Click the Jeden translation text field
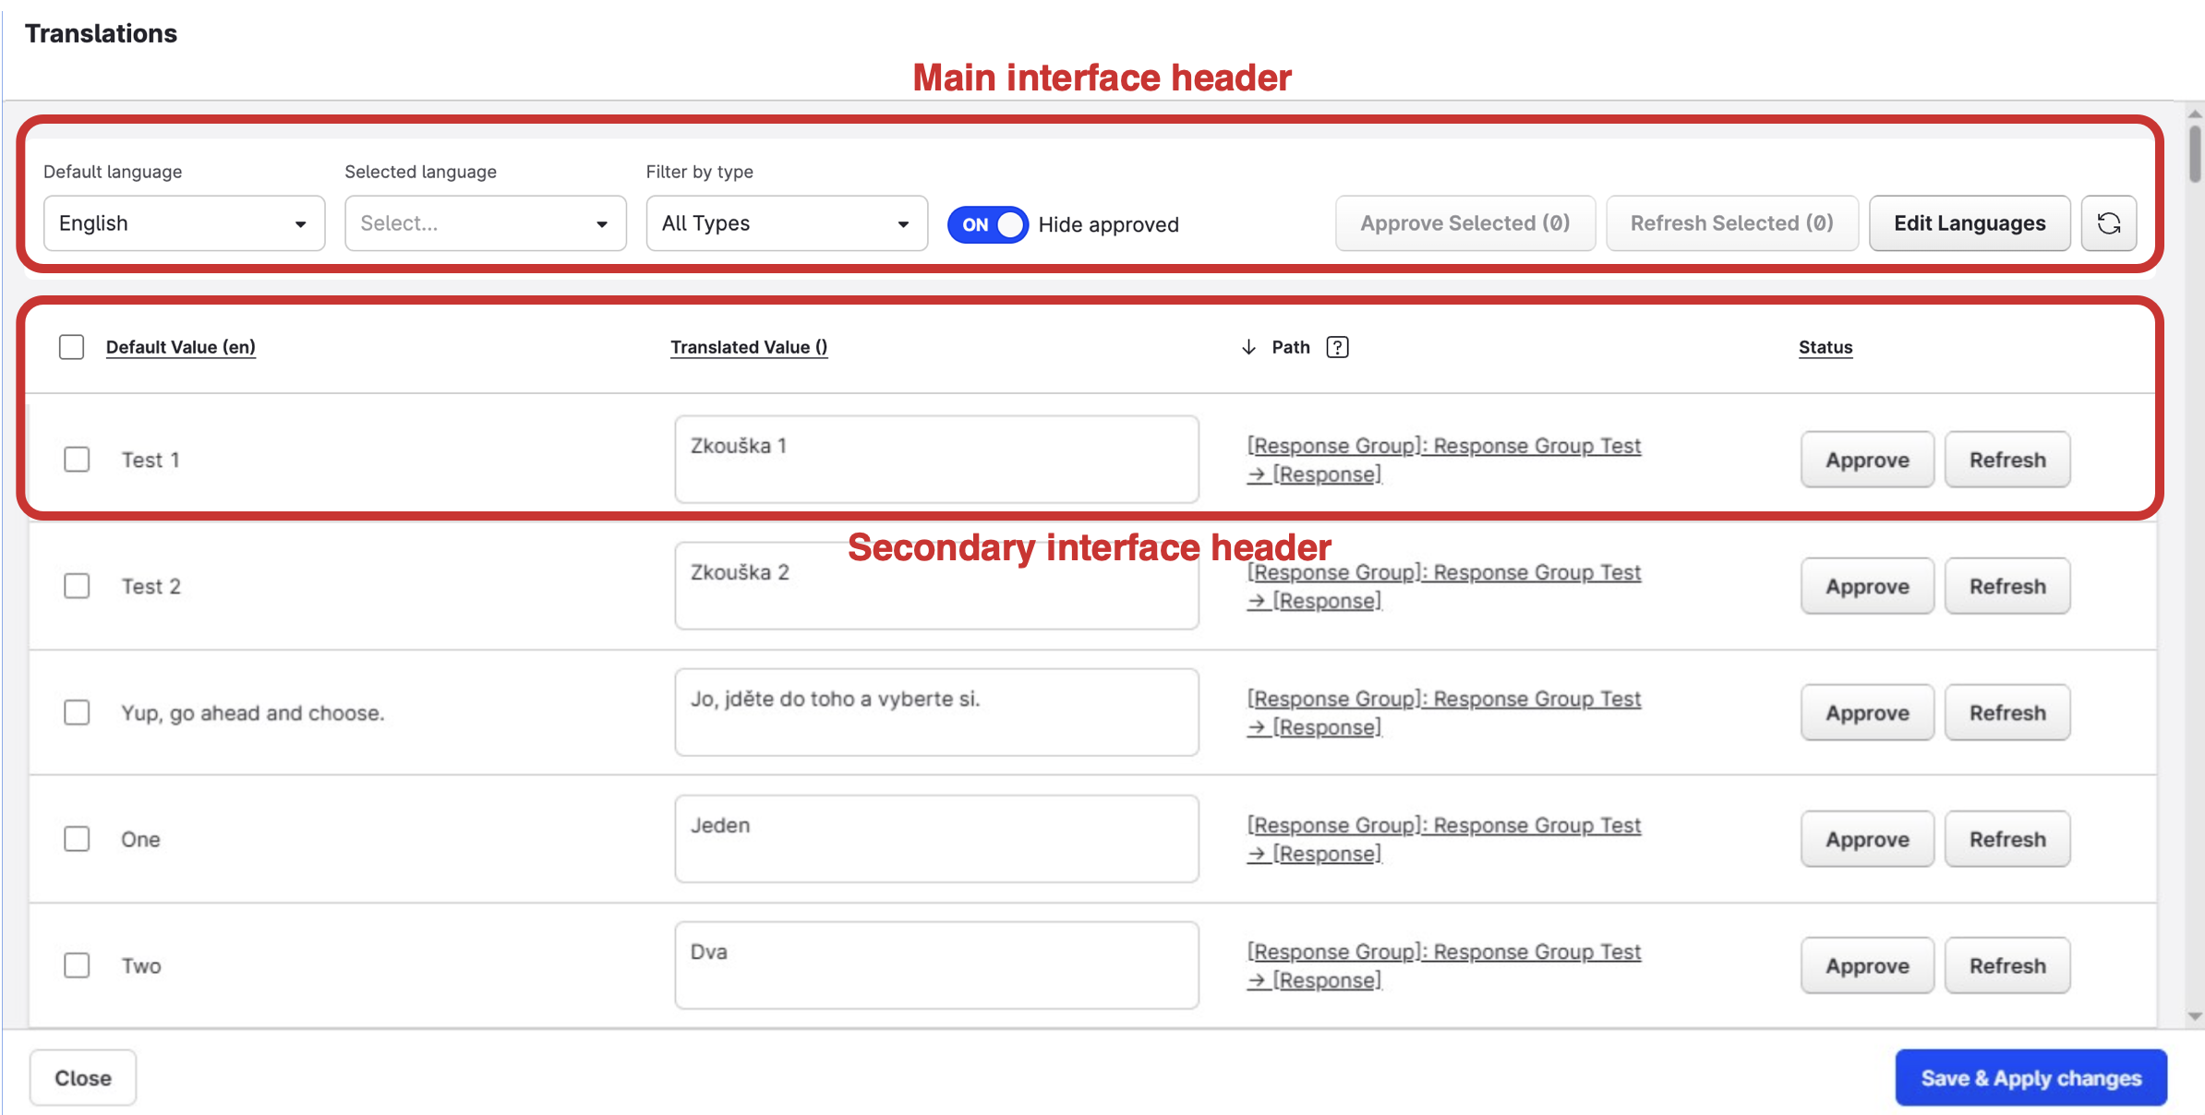The height and width of the screenshot is (1115, 2205). tap(936, 839)
